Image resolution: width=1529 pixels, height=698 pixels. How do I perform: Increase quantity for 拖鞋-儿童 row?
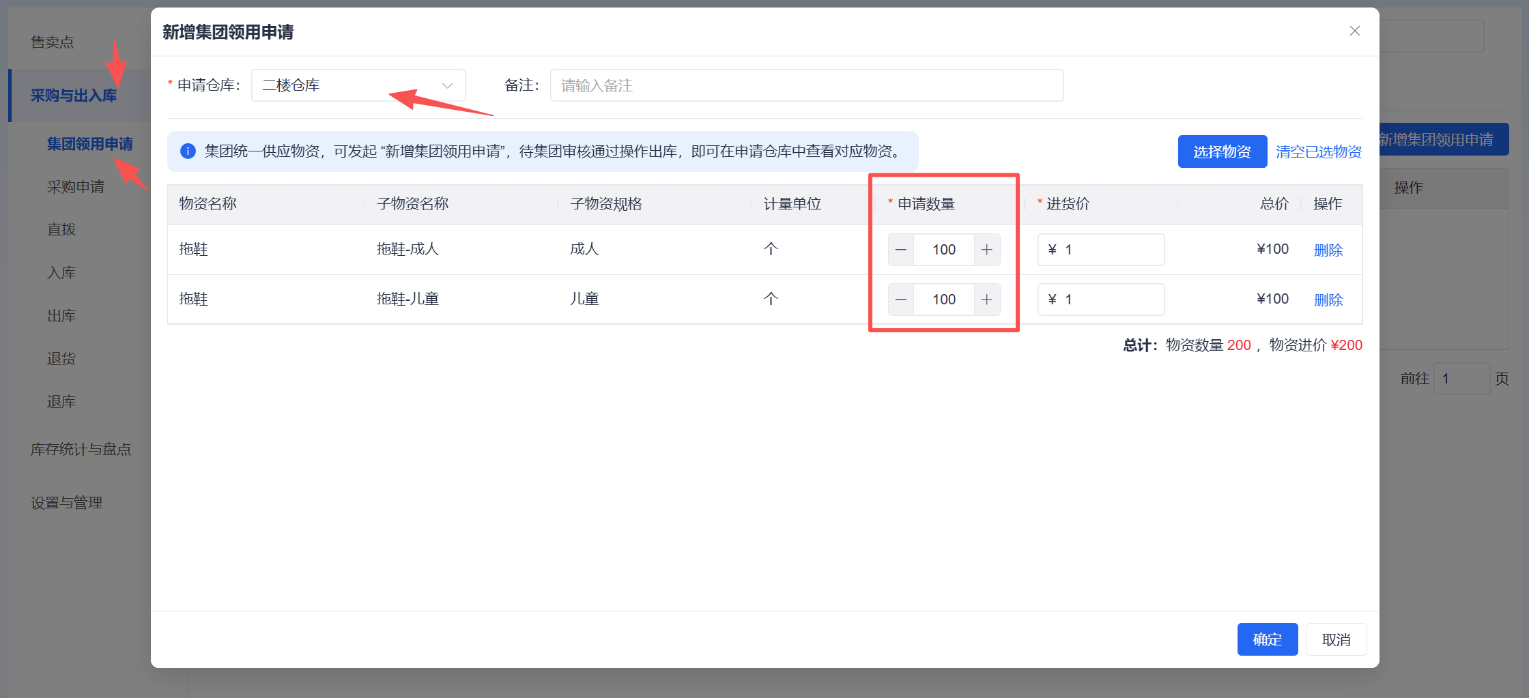pyautogui.click(x=987, y=300)
